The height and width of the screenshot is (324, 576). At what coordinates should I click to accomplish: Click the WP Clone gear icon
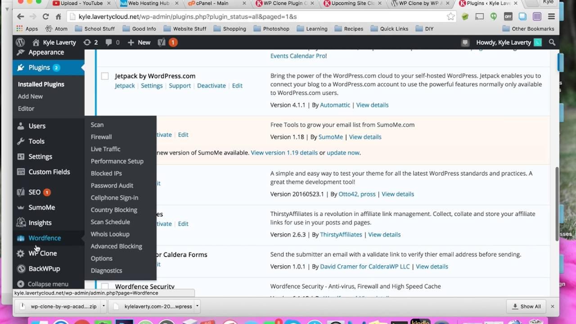coord(21,253)
